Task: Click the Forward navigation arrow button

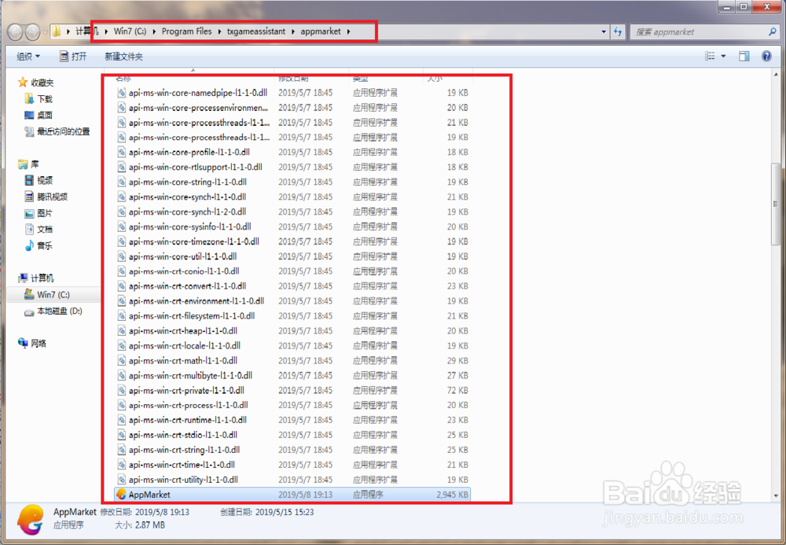Action: (32, 32)
